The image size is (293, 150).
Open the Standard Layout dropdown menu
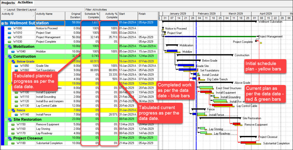click(3, 9)
